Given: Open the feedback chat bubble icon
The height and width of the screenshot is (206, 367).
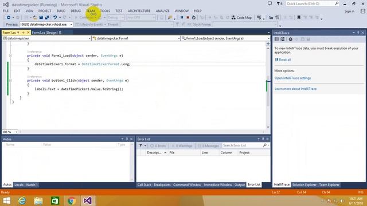Looking at the screenshot, I should [270, 3].
